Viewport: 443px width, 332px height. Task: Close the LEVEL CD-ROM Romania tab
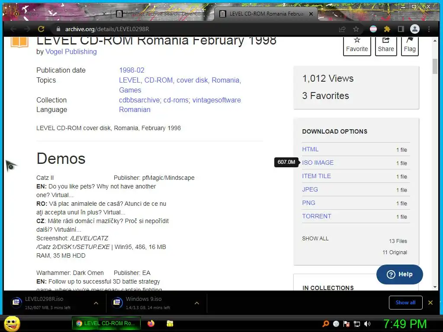click(311, 13)
